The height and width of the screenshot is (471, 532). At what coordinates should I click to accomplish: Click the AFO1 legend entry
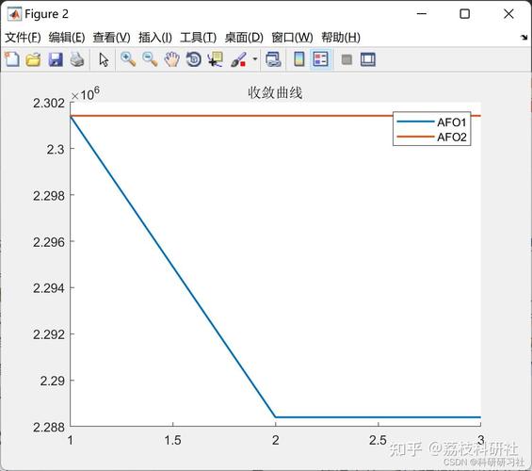click(431, 122)
